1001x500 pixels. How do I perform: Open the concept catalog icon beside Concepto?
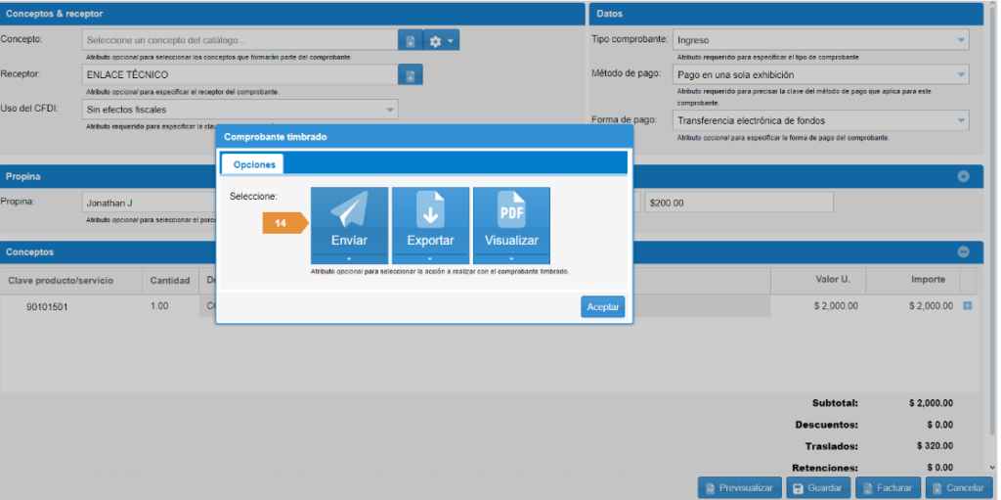coord(411,41)
